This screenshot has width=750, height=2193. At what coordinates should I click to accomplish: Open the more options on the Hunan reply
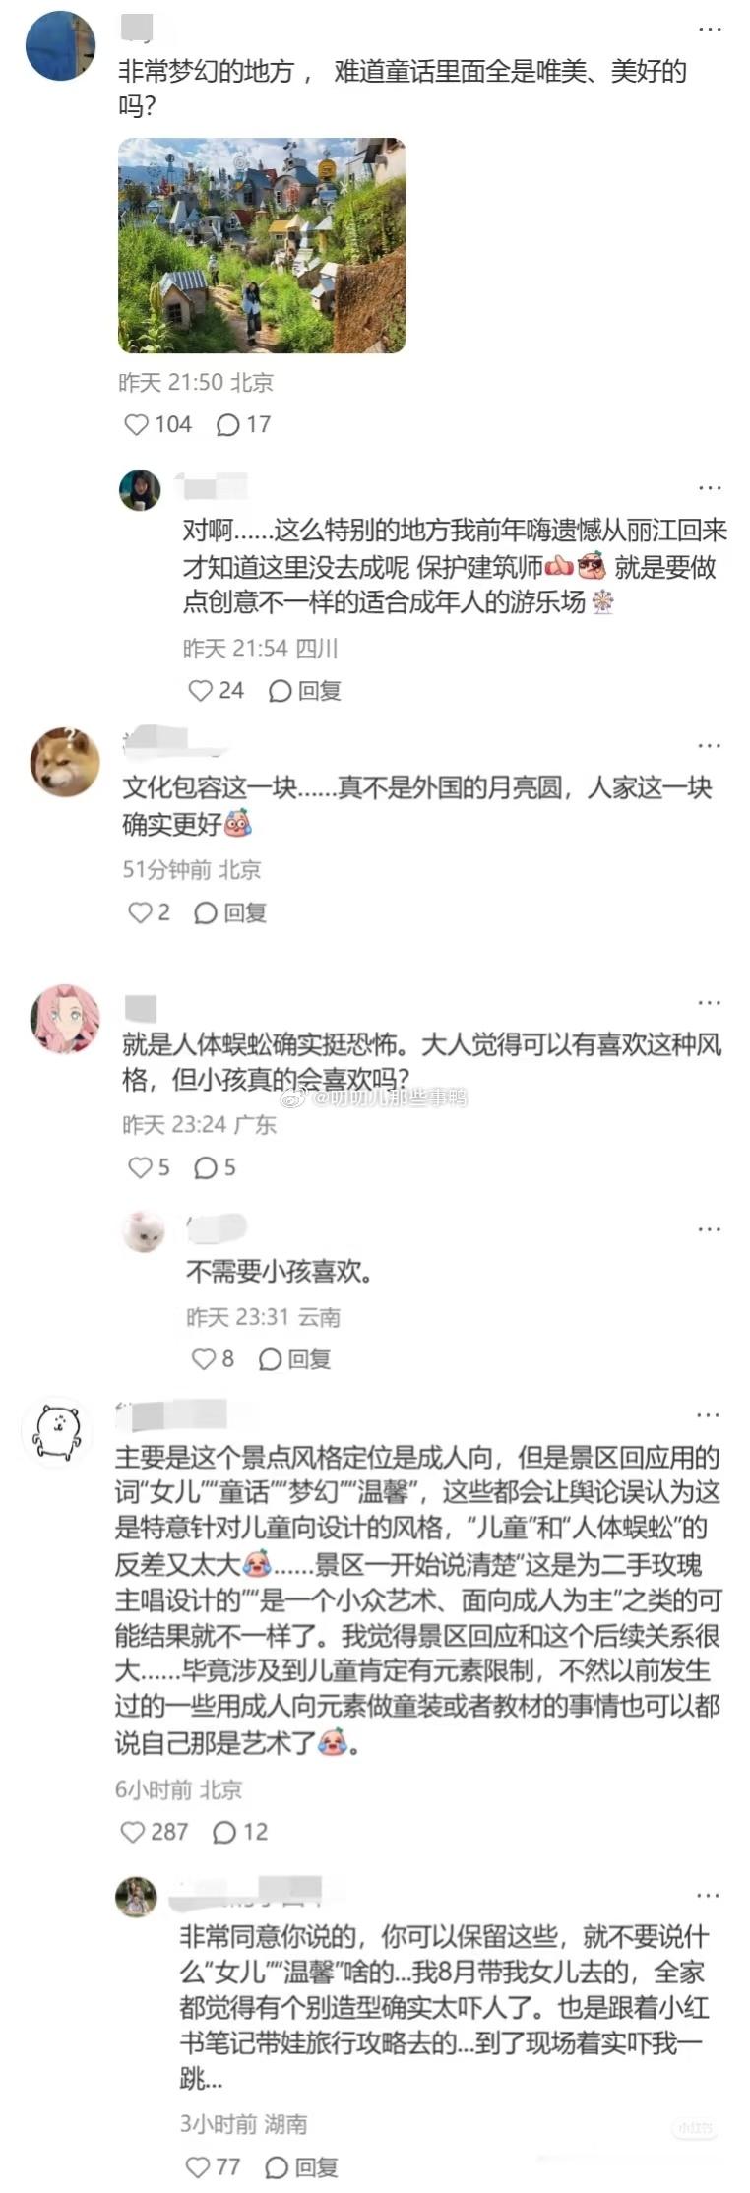point(710,1895)
